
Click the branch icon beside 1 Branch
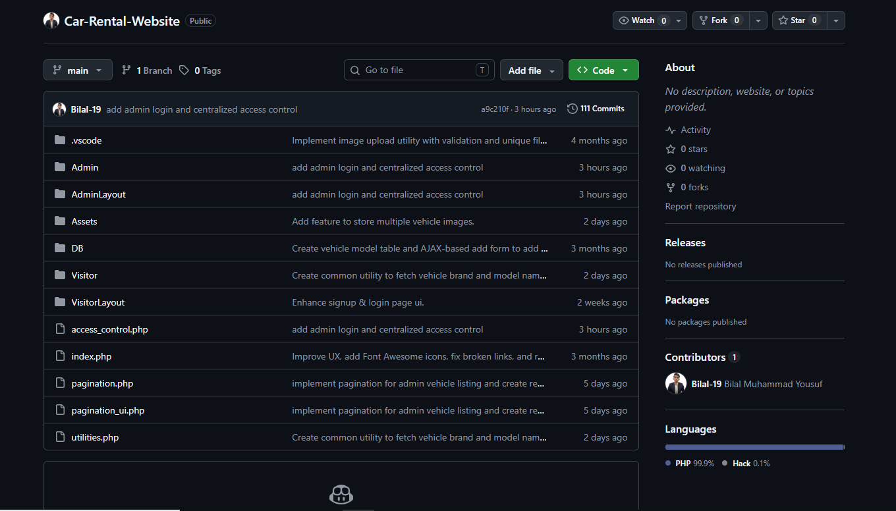126,70
